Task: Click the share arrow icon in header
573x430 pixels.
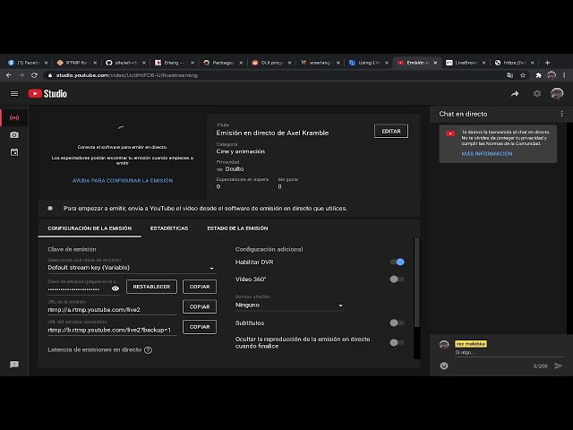Action: coord(515,94)
